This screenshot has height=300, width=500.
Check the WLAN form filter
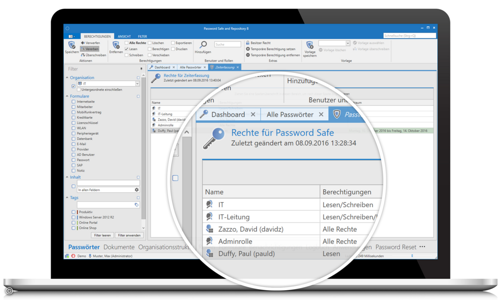pos(74,128)
